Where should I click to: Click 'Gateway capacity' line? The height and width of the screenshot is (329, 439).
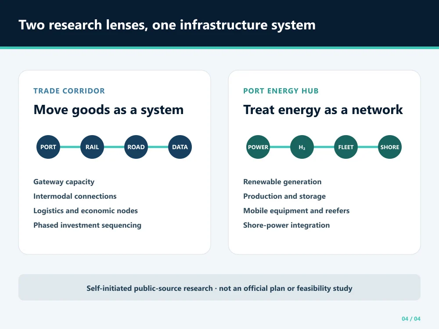pyautogui.click(x=64, y=182)
